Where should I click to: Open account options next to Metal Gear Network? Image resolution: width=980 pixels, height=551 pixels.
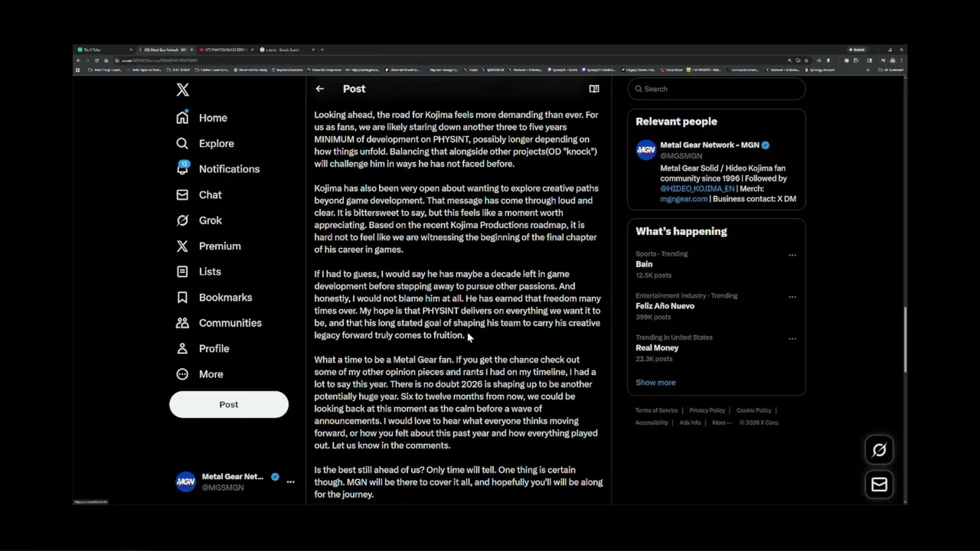(x=290, y=482)
